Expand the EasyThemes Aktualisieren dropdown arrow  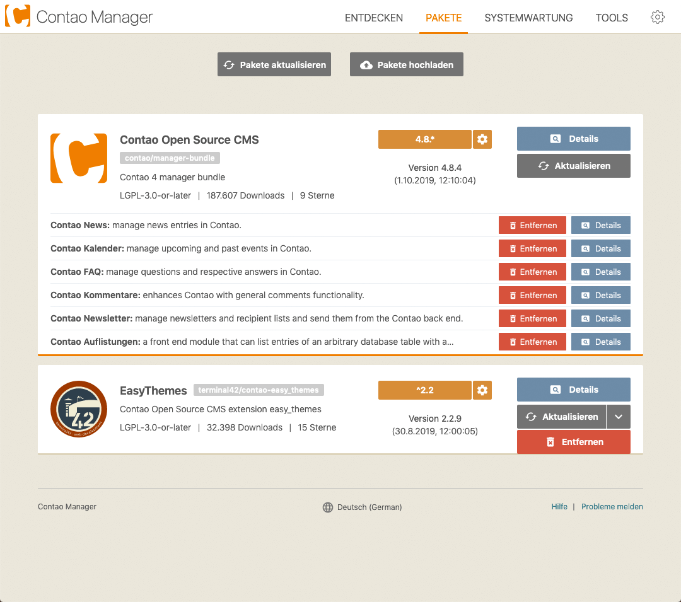tap(619, 417)
